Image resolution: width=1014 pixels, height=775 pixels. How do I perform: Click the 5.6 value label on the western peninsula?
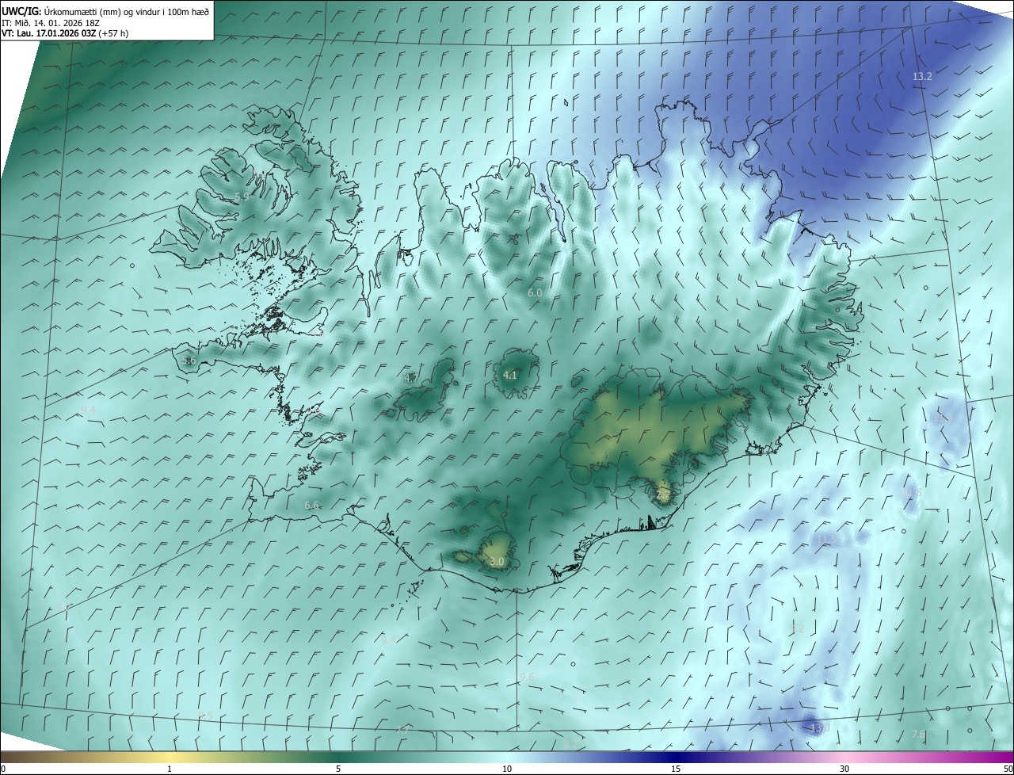tap(189, 361)
